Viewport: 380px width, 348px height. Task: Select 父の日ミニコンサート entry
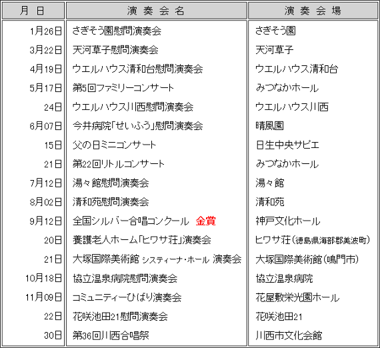(x=114, y=145)
